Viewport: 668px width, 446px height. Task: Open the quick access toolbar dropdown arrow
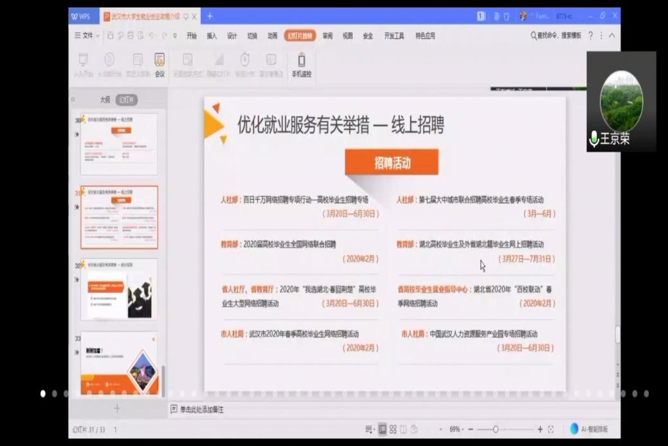(175, 36)
